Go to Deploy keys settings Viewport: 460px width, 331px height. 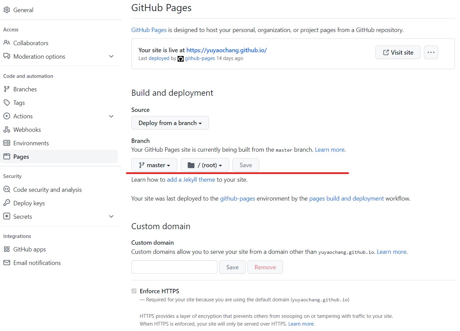[59, 203]
